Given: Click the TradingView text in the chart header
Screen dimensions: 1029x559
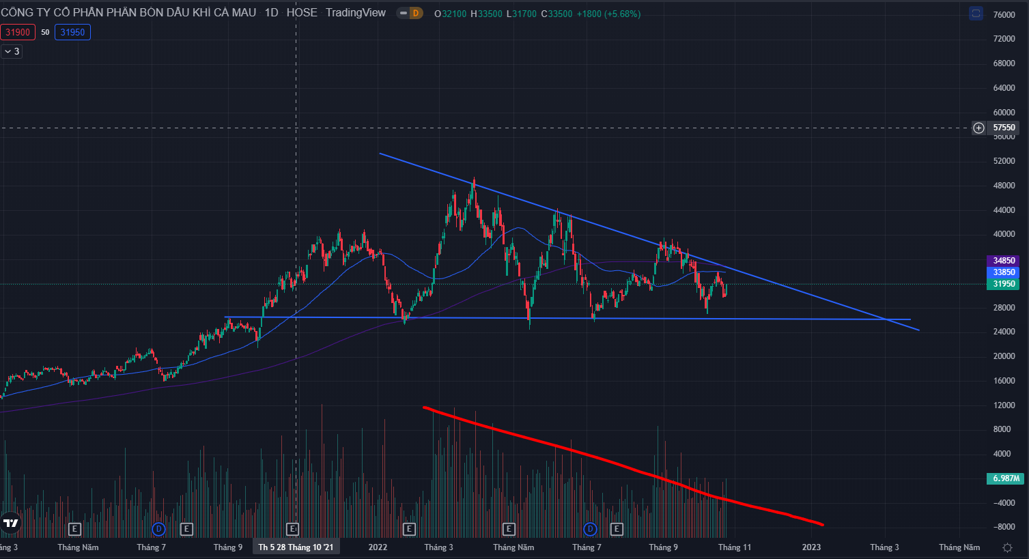Looking at the screenshot, I should click(356, 12).
